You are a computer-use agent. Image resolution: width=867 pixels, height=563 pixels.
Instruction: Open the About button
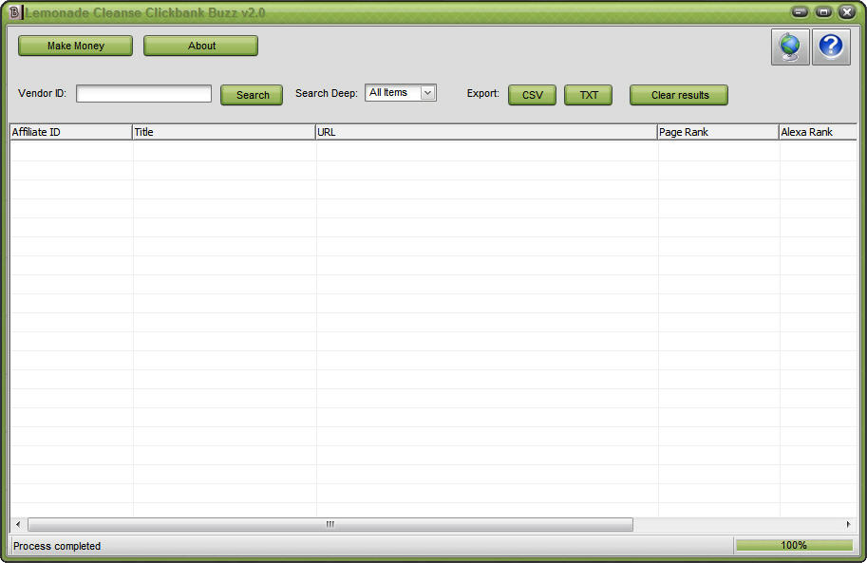point(200,46)
